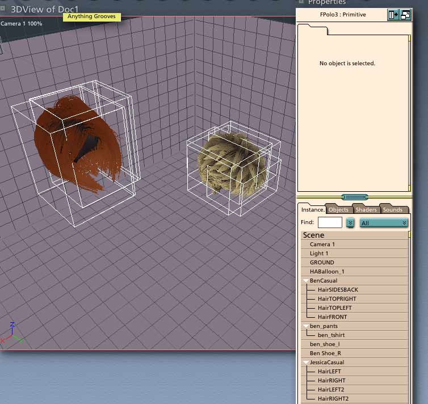Click the 3DView window corner icon
Screen dimensions: 428x404
(x=3, y=9)
